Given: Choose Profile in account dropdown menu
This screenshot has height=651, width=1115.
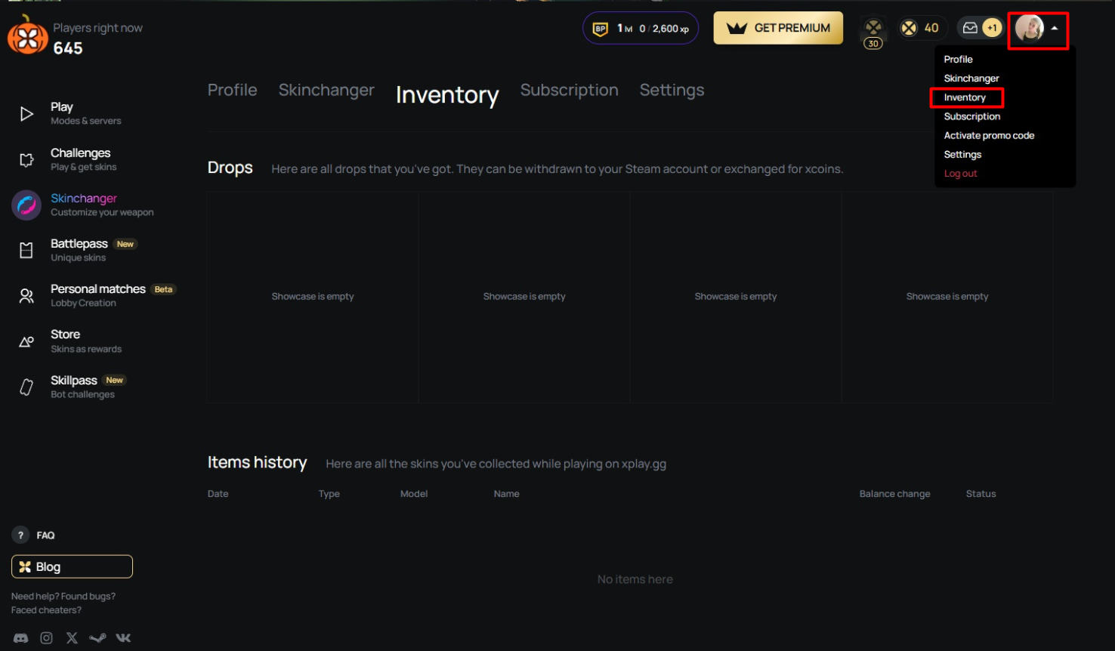Looking at the screenshot, I should [x=958, y=59].
